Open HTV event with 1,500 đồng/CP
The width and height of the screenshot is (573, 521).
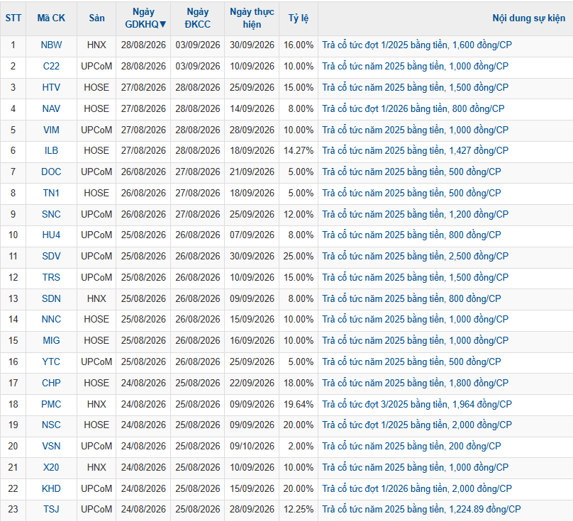click(x=415, y=87)
